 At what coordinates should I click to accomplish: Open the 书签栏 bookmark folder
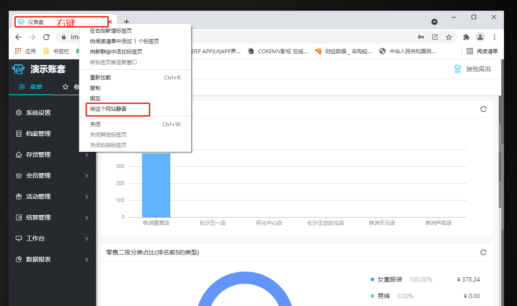56,51
